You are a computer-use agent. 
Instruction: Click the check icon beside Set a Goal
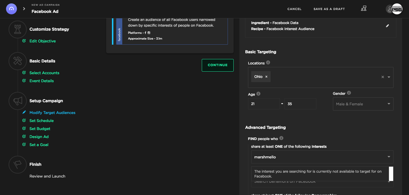click(24, 145)
